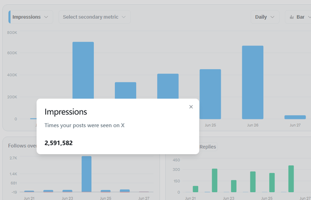Click the 2.7K label on follows chart

(13, 158)
